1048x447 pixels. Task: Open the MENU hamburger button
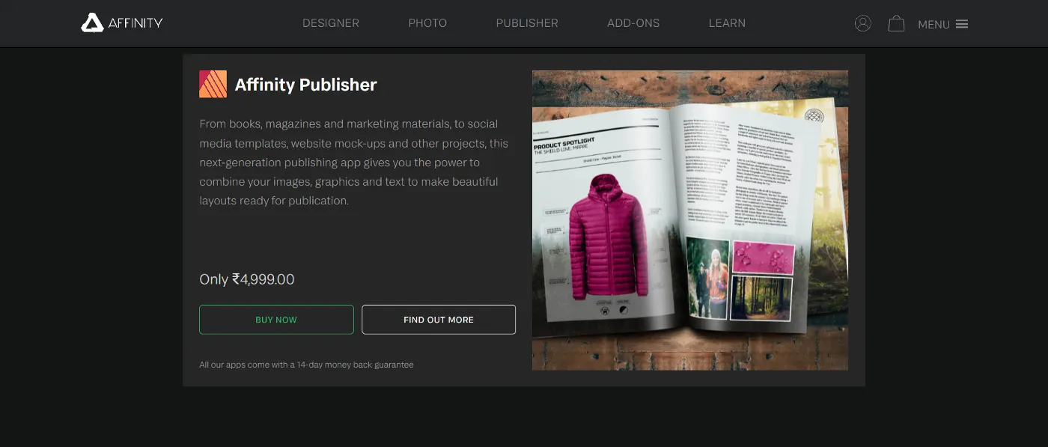click(x=942, y=24)
